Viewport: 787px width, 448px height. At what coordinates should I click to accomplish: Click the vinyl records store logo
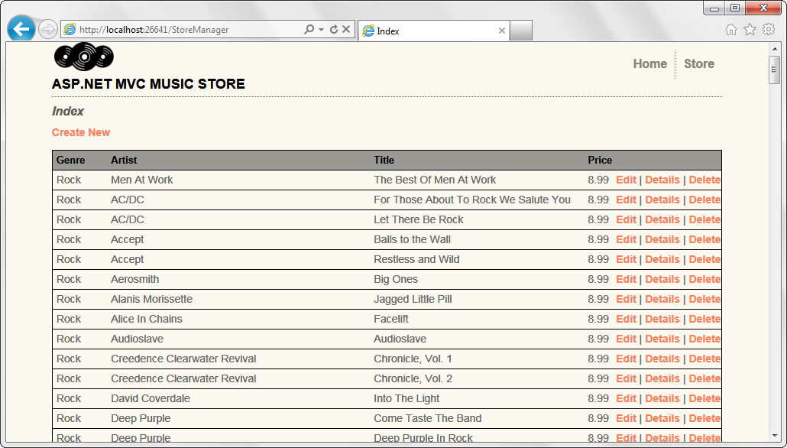[83, 57]
